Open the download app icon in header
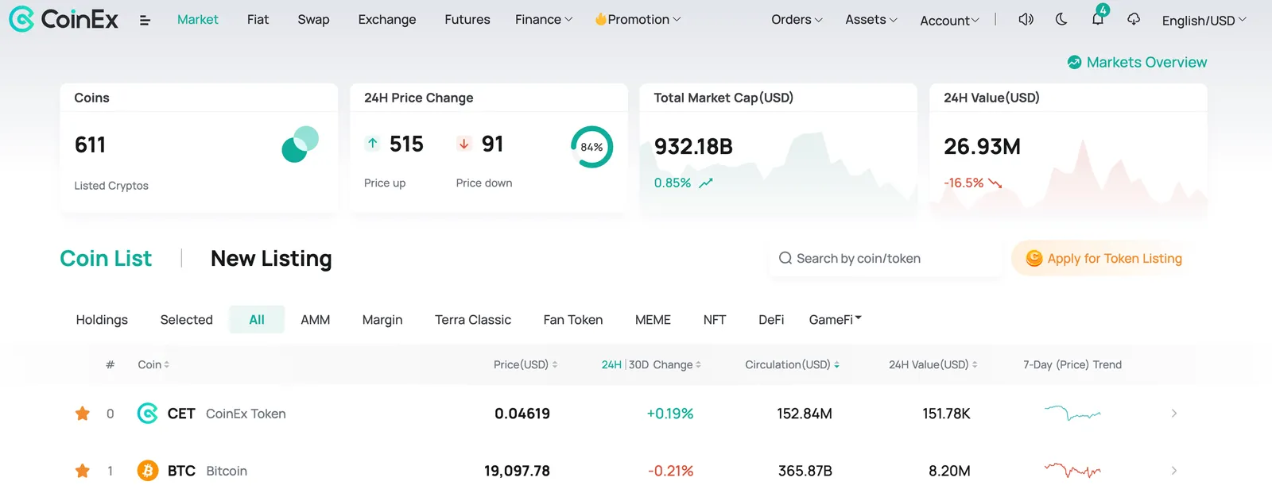The width and height of the screenshot is (1272, 489). (1134, 19)
